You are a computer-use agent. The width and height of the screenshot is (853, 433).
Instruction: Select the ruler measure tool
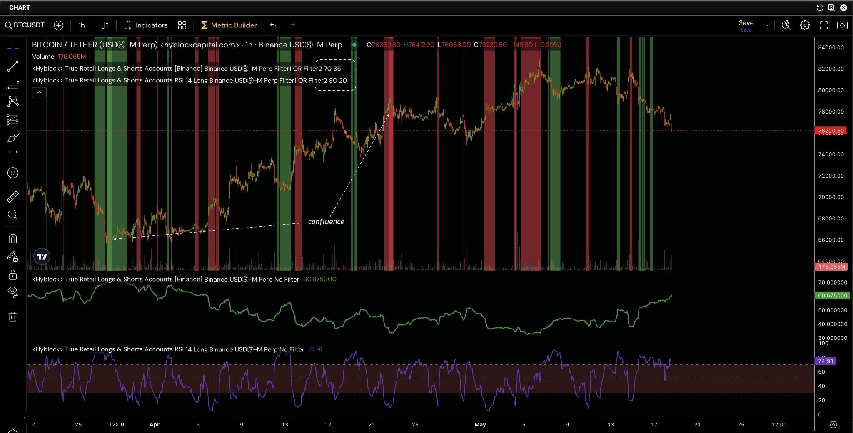(13, 197)
